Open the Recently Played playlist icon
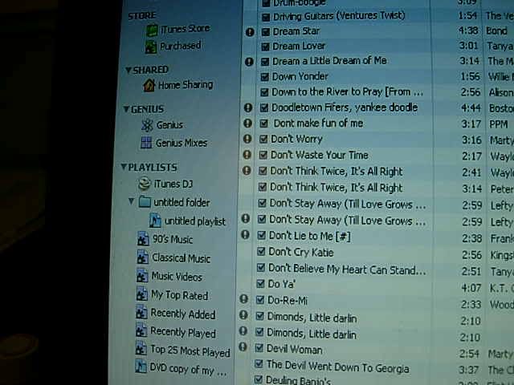The image size is (514, 385). 141,330
